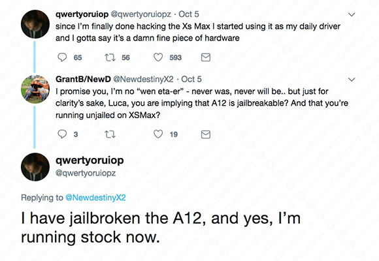Screen dimensions: 379x261
Task: Like the tweet with 19 likes
Action: 158,134
